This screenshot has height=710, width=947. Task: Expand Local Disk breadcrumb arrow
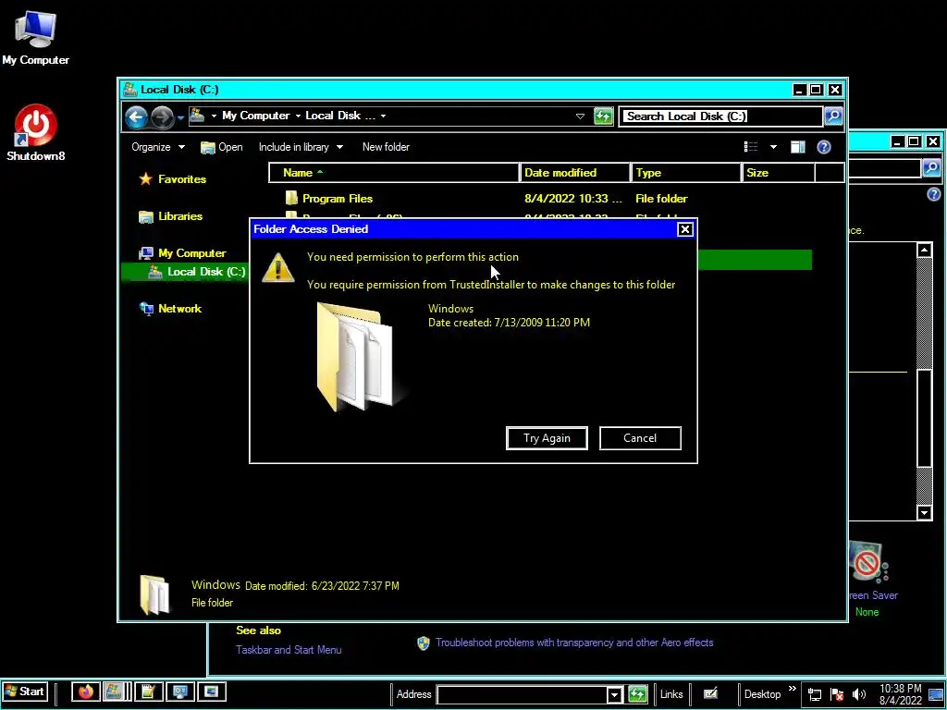383,116
